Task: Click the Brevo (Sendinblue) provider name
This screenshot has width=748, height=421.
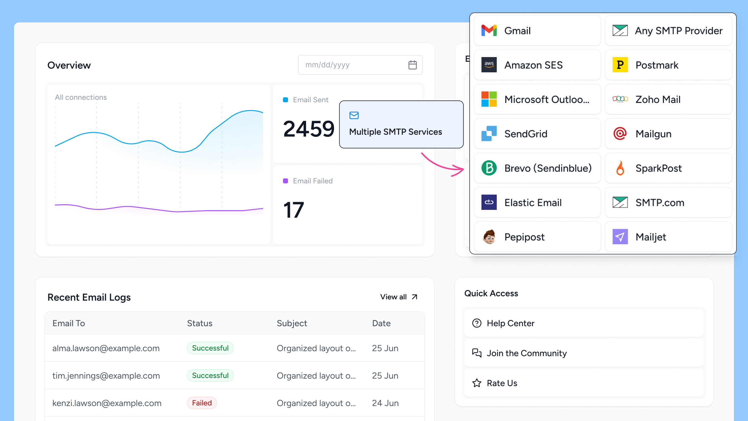Action: (548, 168)
